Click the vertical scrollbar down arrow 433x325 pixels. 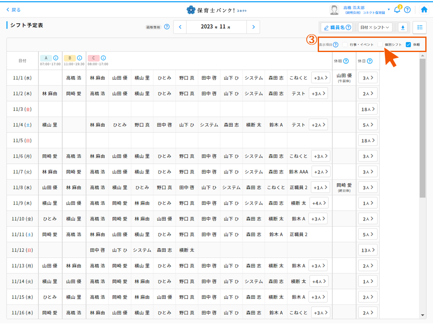tap(422, 315)
